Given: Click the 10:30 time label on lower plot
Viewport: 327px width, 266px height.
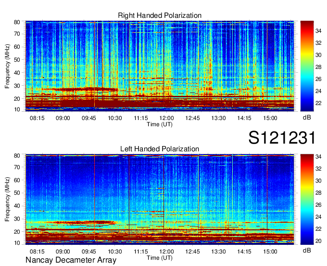Looking at the screenshot, I should pos(115,252).
